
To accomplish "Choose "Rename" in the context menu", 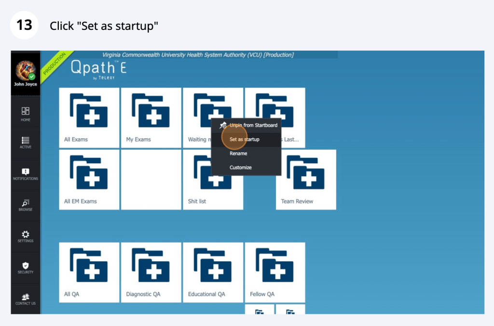I will [238, 154].
